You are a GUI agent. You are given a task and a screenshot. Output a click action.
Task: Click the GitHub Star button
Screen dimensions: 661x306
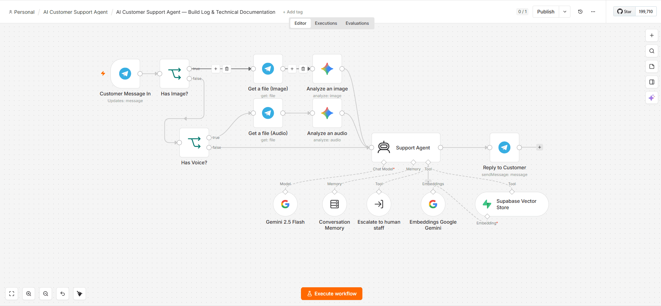(x=625, y=12)
